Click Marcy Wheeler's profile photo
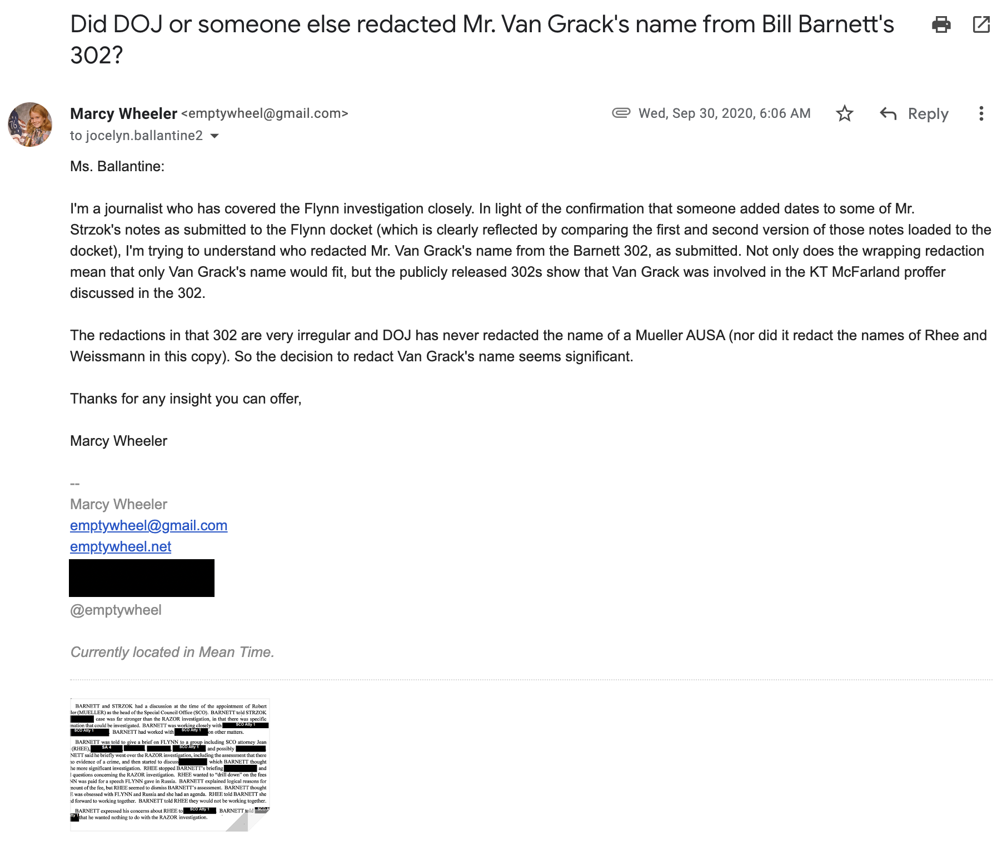The width and height of the screenshot is (997, 856). point(30,125)
